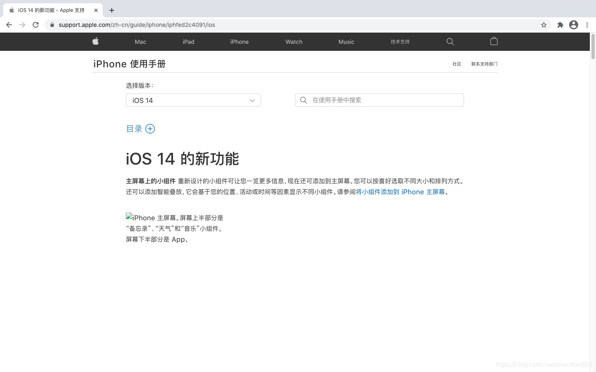
Task: Click the page vertical scrollbar thumb
Action: [593, 46]
